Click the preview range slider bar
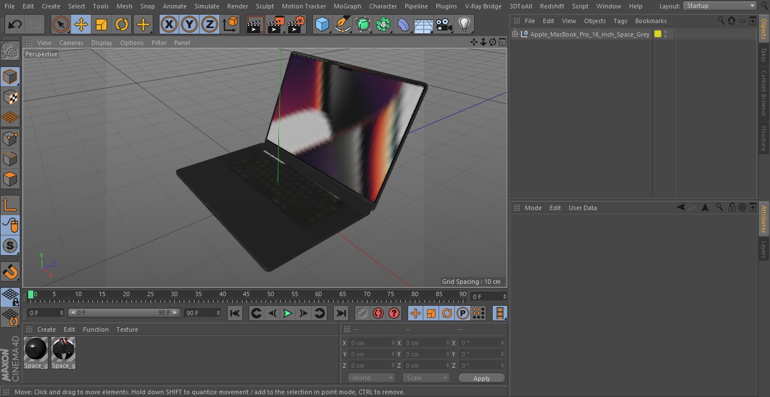Image resolution: width=770 pixels, height=397 pixels. pyautogui.click(x=124, y=313)
